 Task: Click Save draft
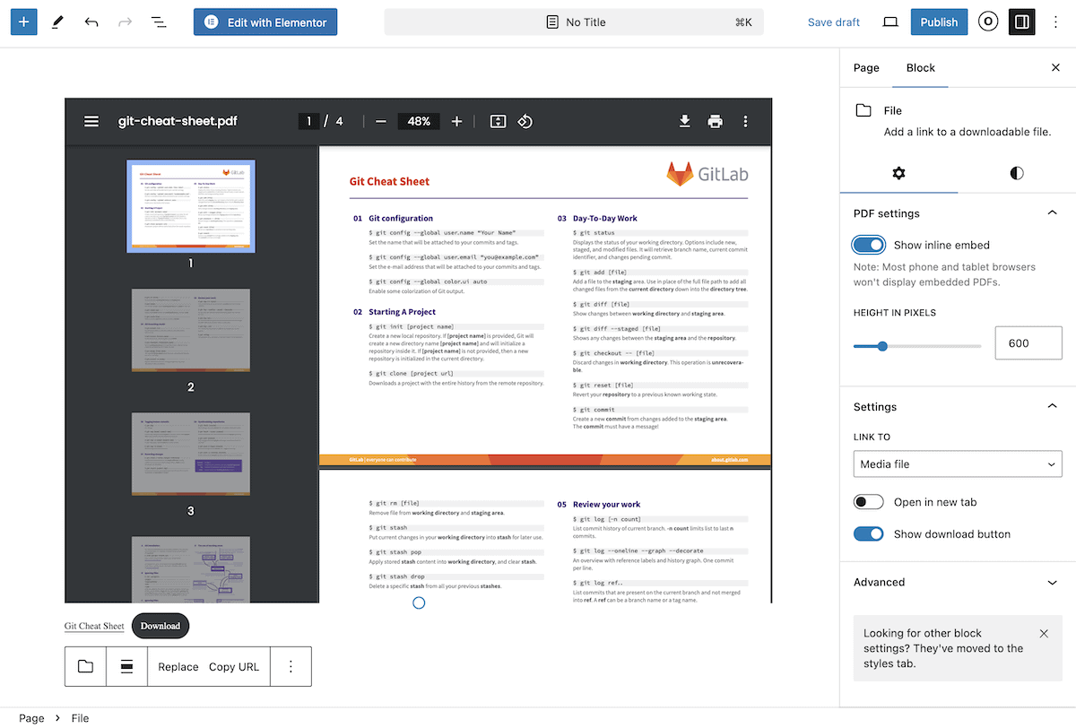834,22
